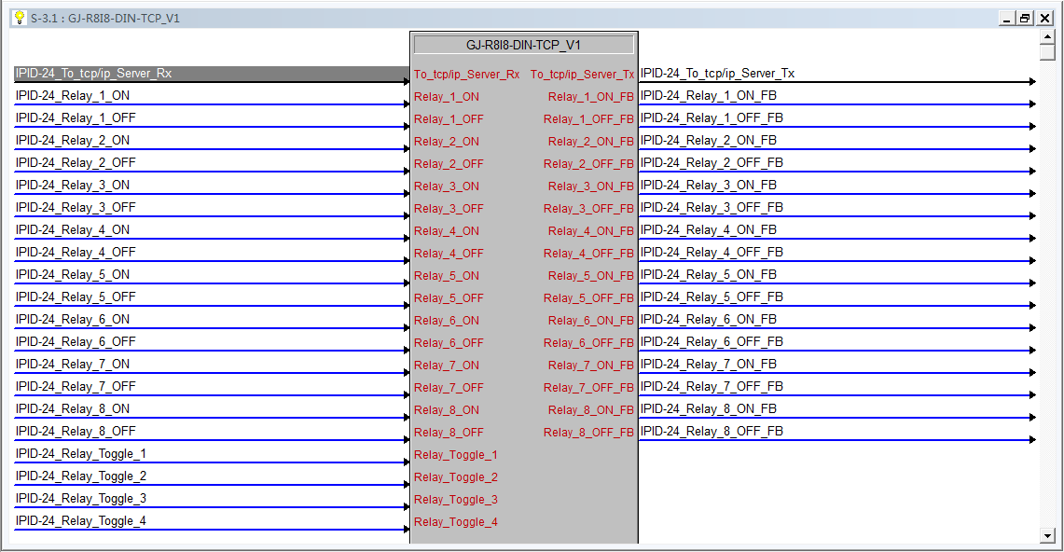Image resolution: width=1064 pixels, height=552 pixels.
Task: Click the vertical scrollbar up arrow
Action: [x=1048, y=36]
